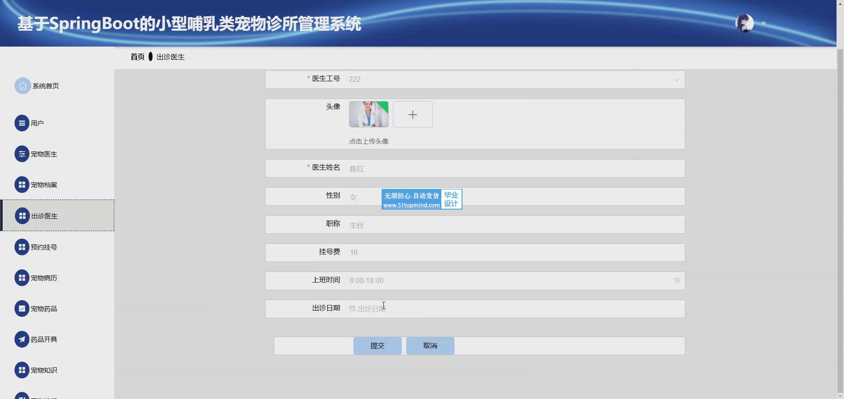Submit the form with 提交 button
The image size is (844, 399).
coord(377,346)
